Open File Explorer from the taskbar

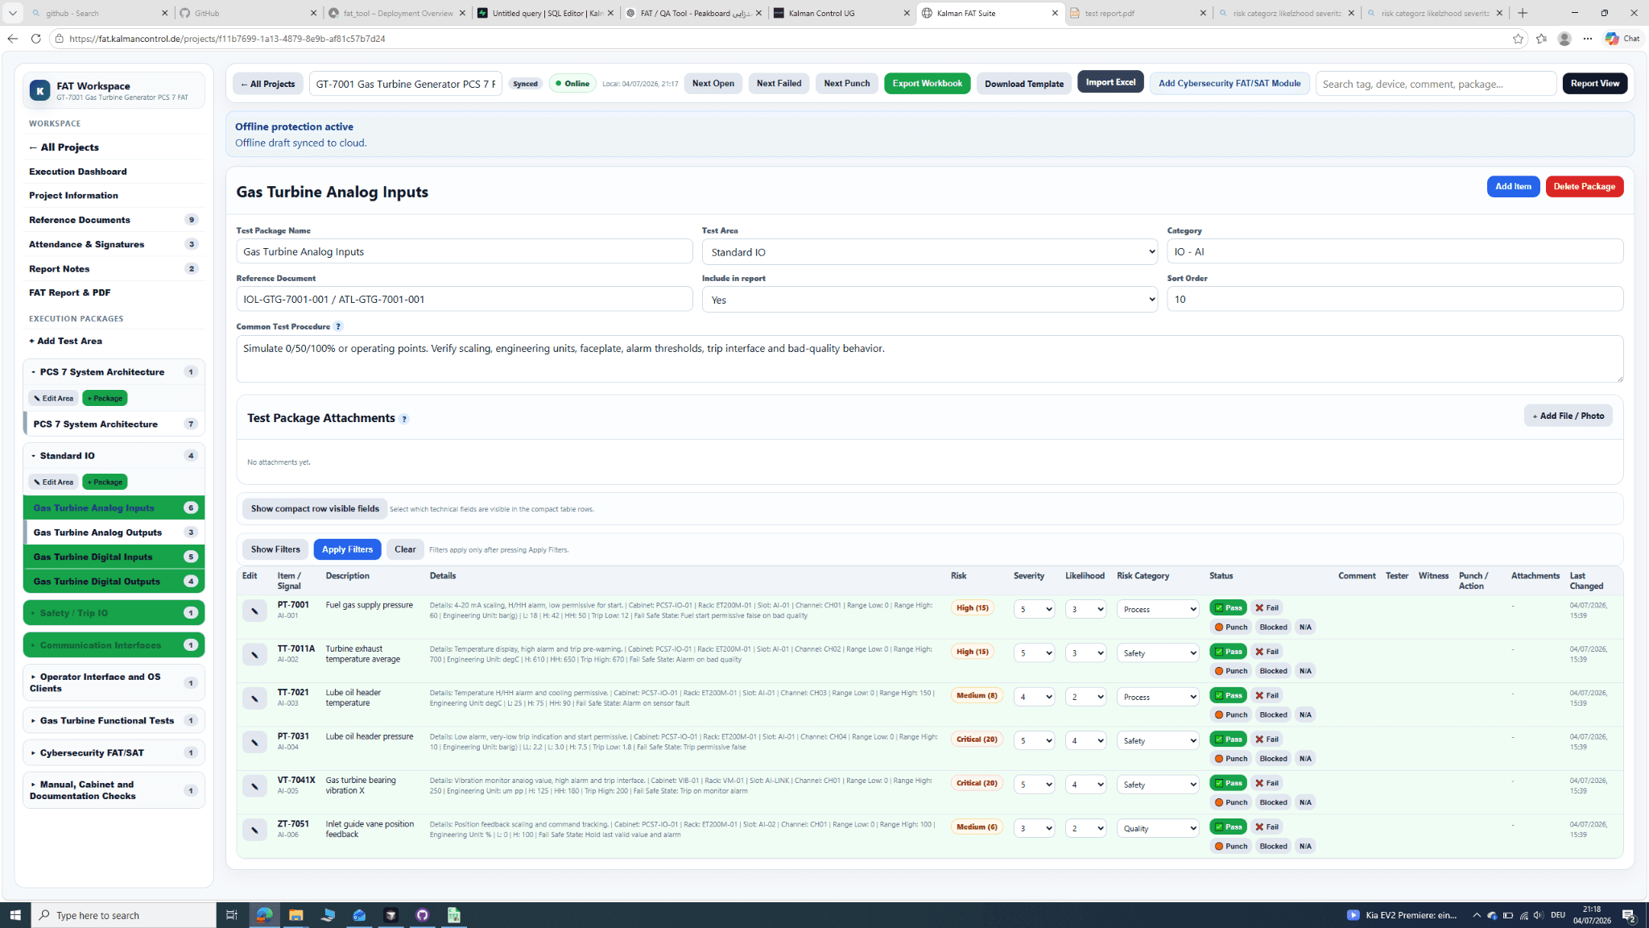coord(296,915)
